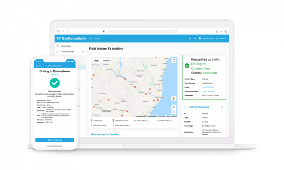Click the browser address bar
Viewport: 284px width, 170px height.
(x=142, y=31)
